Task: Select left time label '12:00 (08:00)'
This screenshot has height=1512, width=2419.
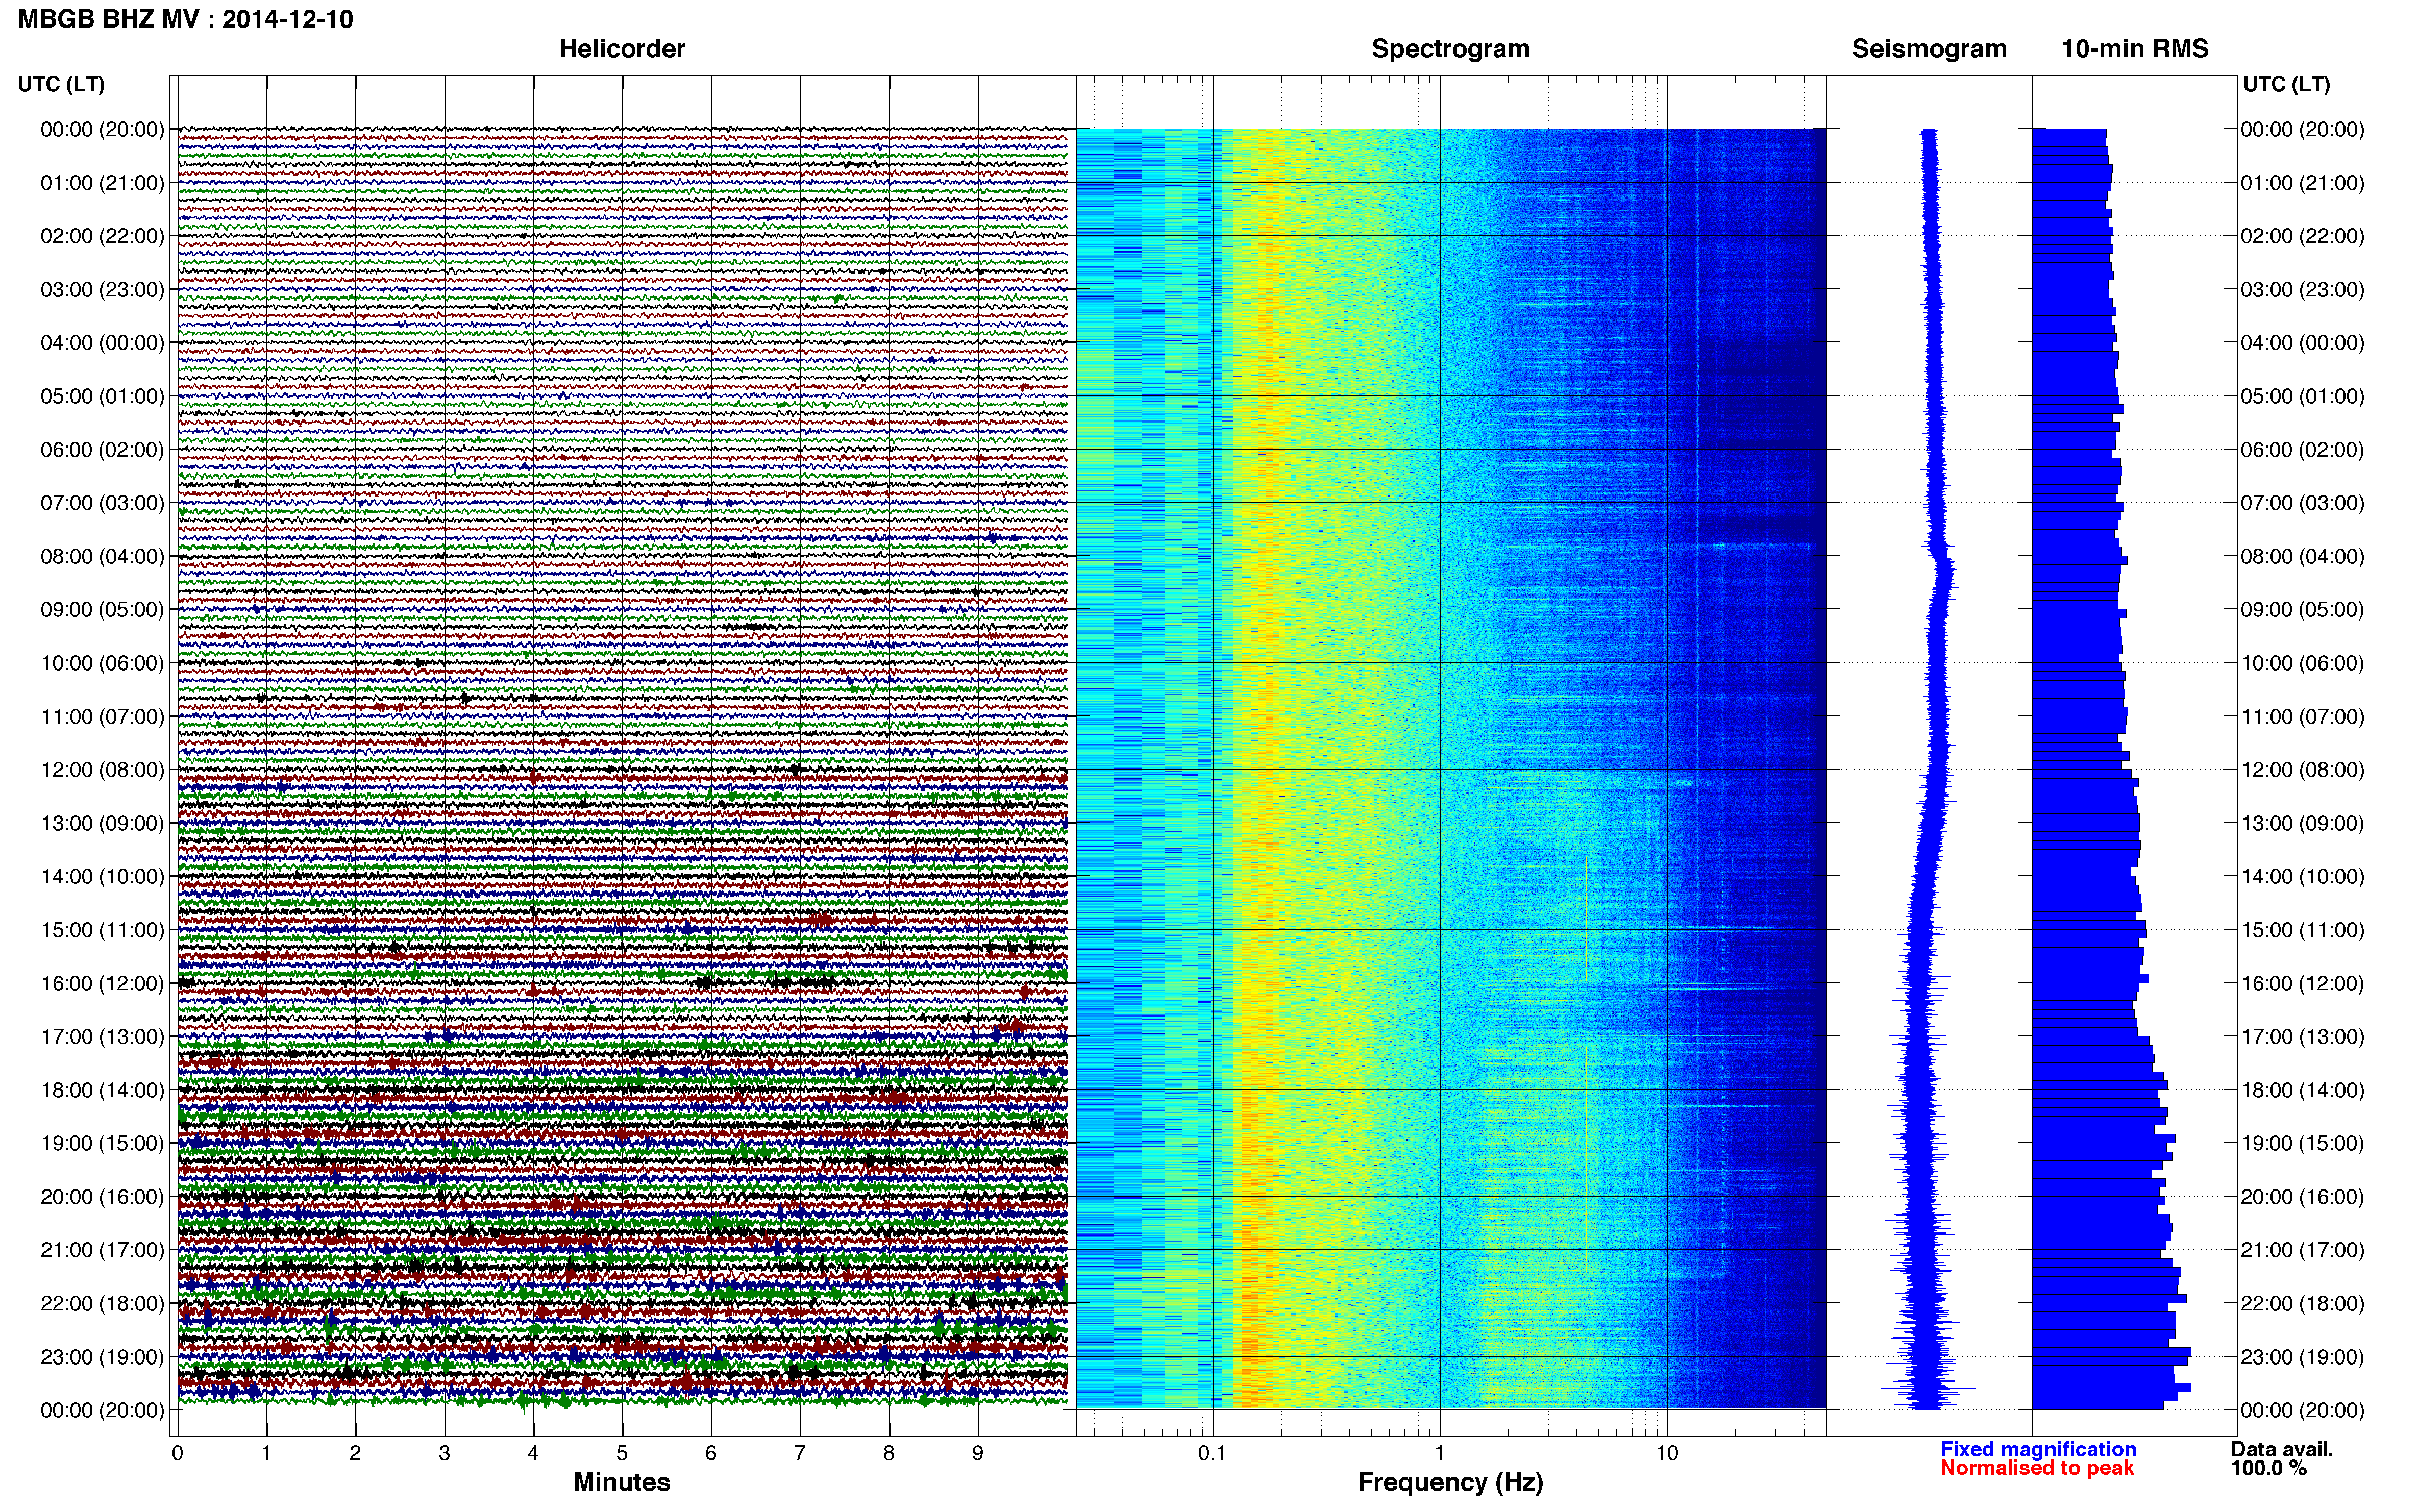Action: coord(102,770)
